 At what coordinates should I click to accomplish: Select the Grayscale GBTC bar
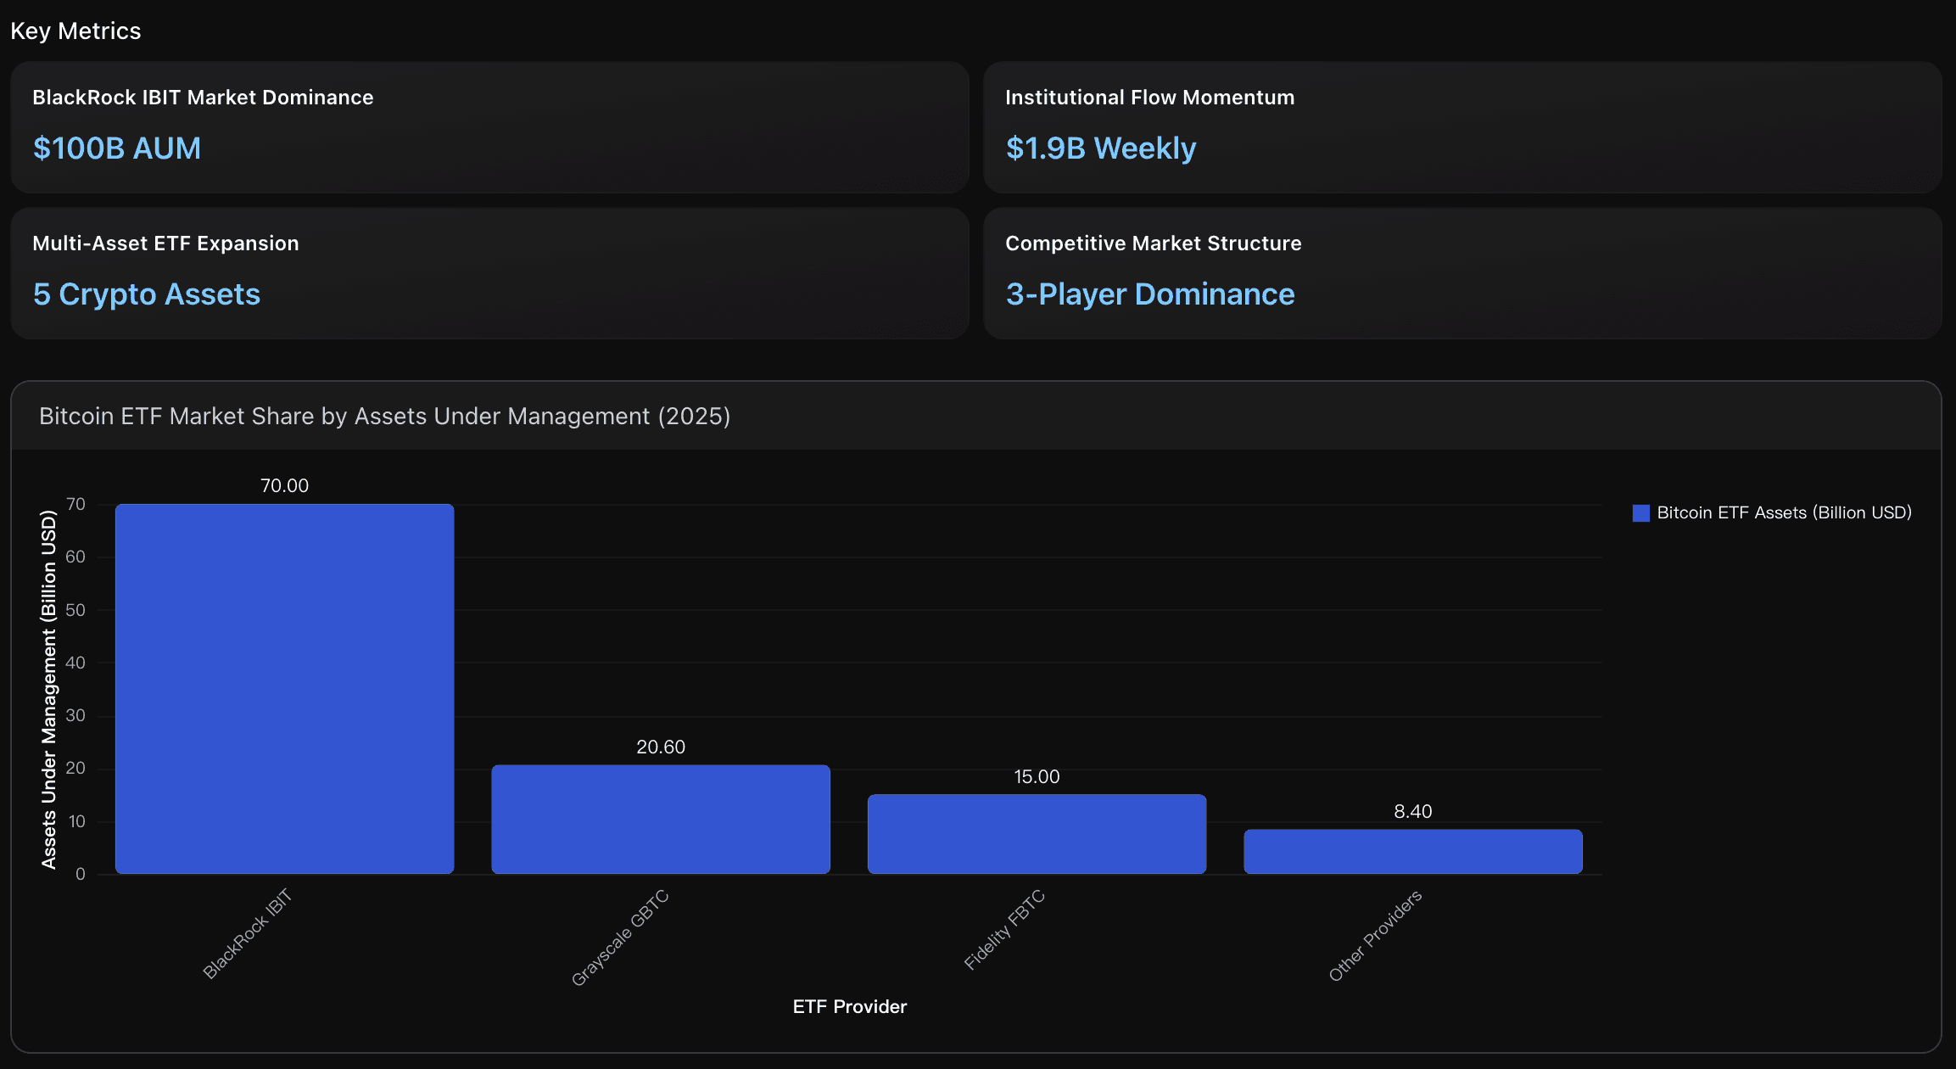(661, 820)
